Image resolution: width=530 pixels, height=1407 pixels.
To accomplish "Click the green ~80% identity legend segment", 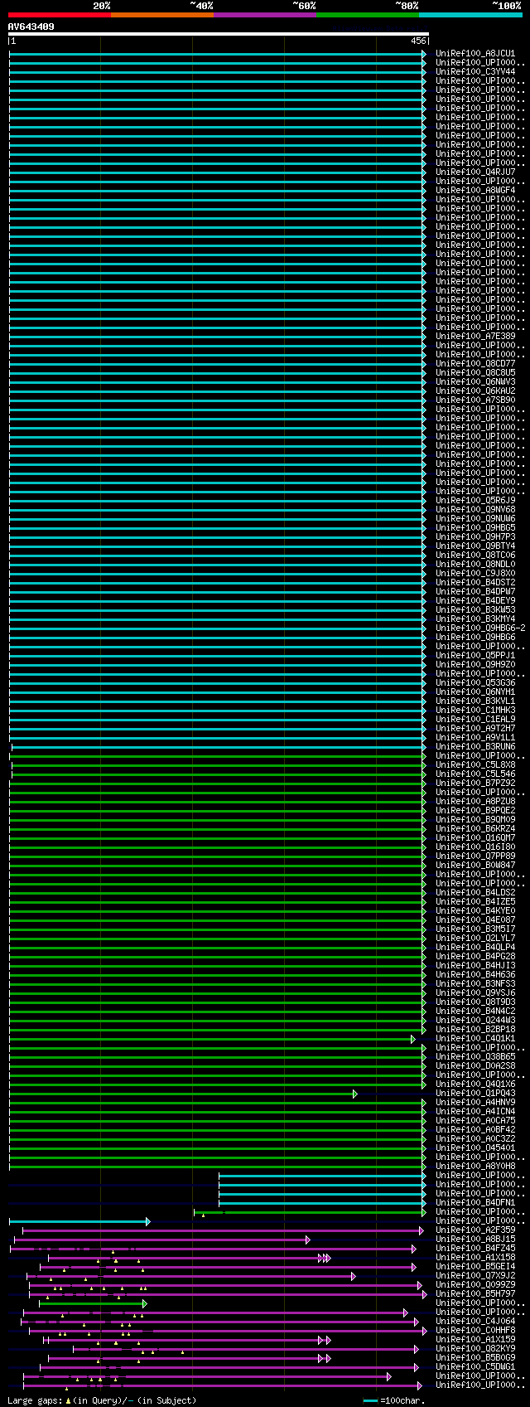I will coord(368,15).
